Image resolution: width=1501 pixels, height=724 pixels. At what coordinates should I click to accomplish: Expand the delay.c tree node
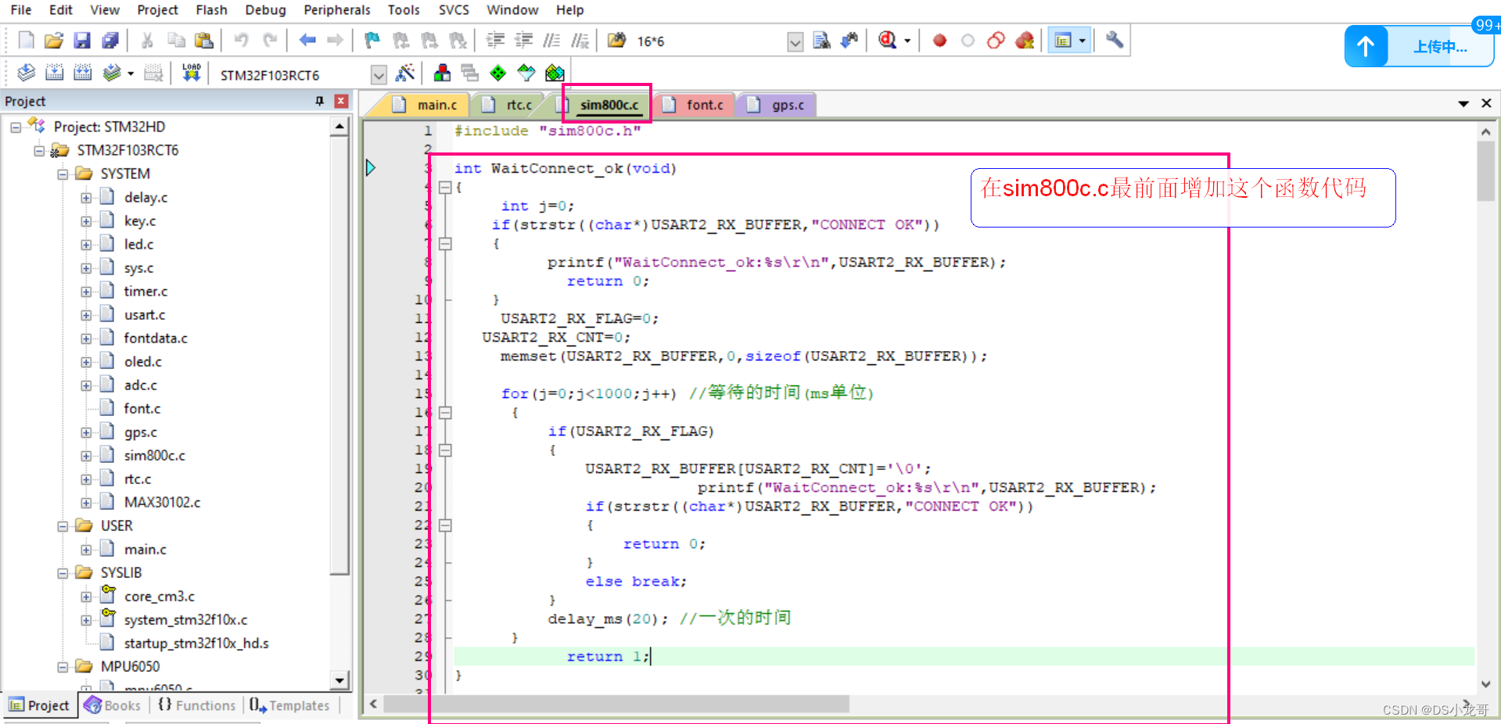(86, 198)
